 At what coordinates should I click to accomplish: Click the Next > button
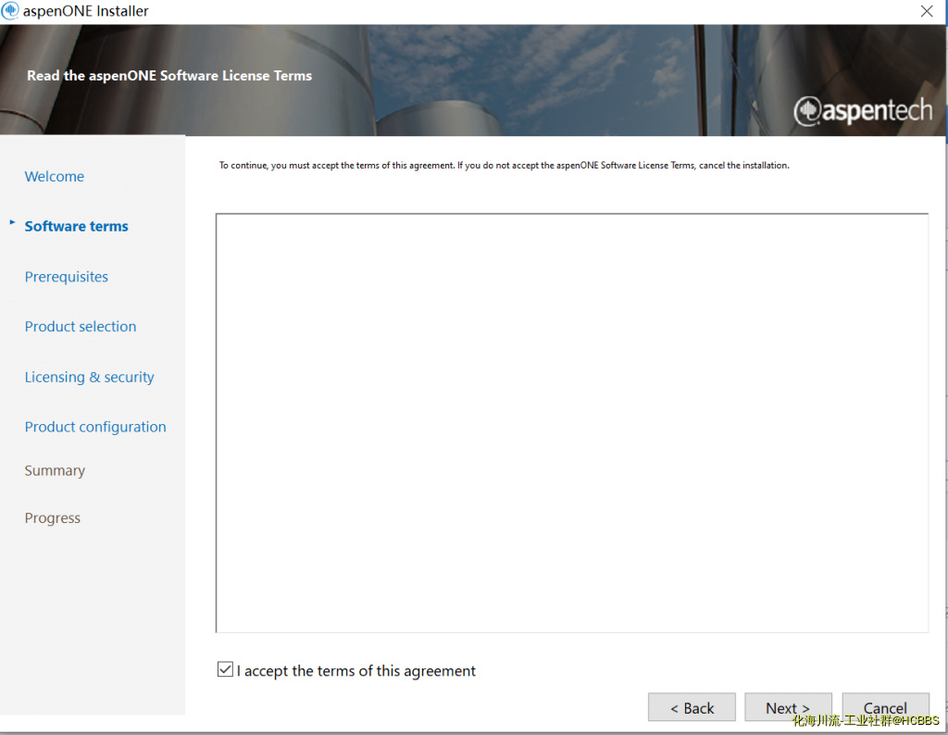point(788,707)
